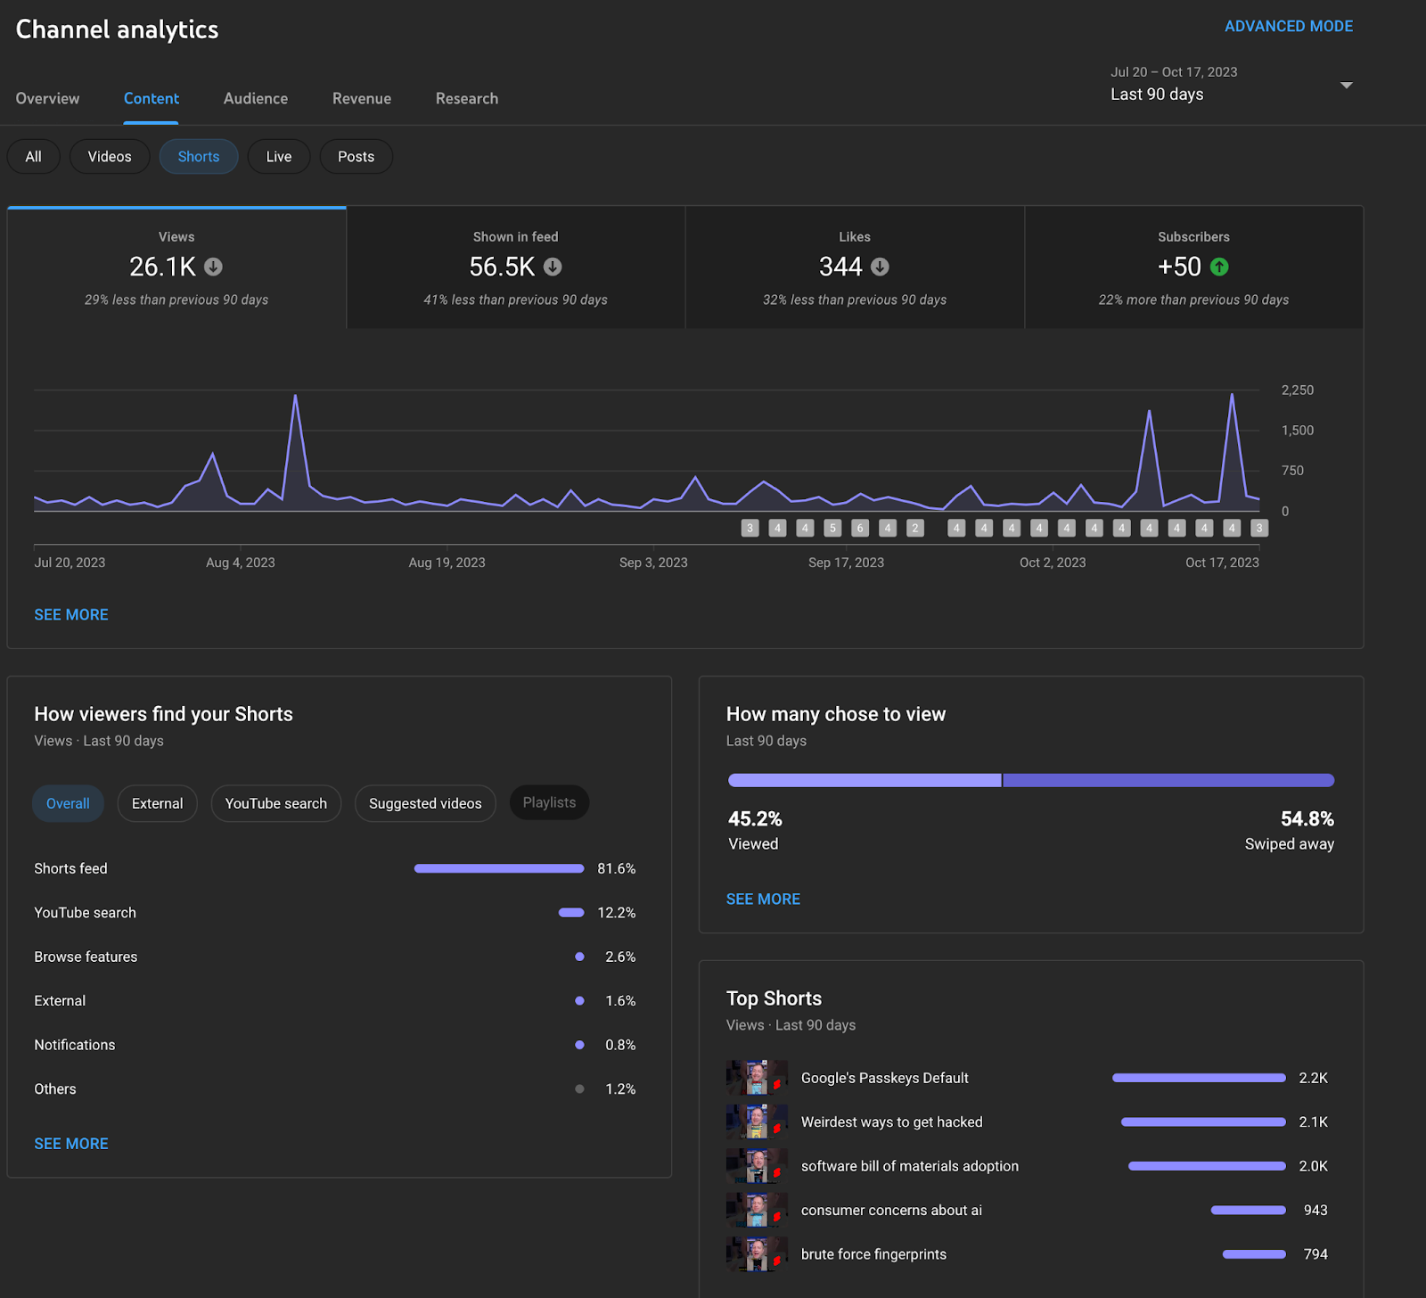The width and height of the screenshot is (1426, 1298).
Task: Click the 45.2% Viewed value
Action: [x=755, y=818]
